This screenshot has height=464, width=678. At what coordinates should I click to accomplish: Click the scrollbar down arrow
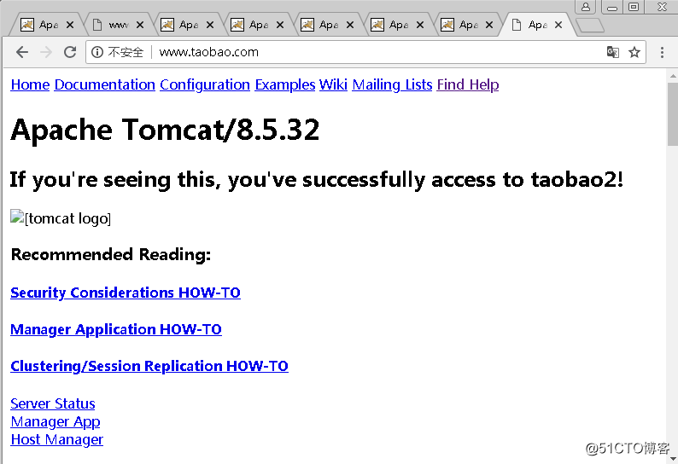tap(673, 459)
